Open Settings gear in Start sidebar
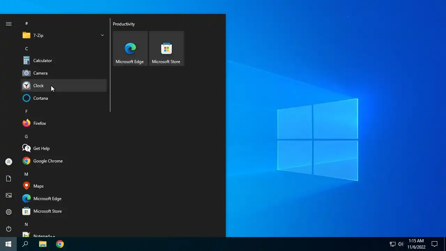The image size is (446, 251). coord(9,212)
